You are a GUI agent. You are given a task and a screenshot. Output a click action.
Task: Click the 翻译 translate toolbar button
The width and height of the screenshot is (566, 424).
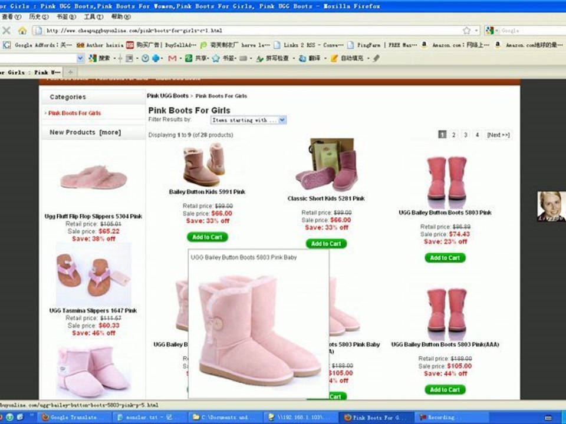(x=310, y=58)
